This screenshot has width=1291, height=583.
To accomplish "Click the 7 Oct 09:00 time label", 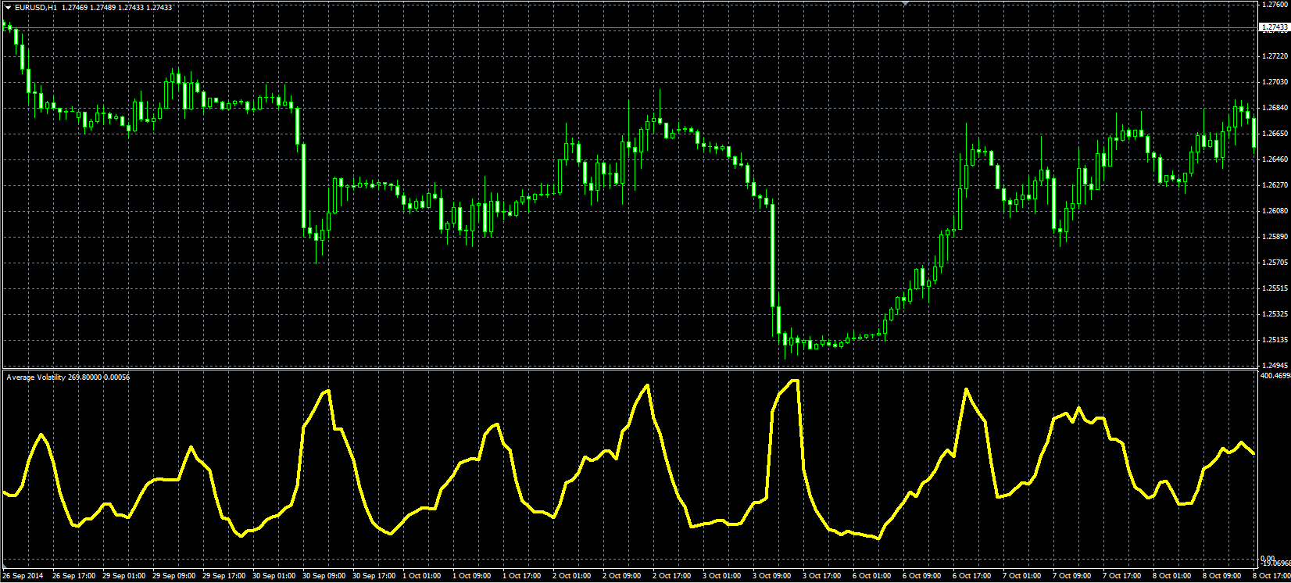I will coord(1074,576).
